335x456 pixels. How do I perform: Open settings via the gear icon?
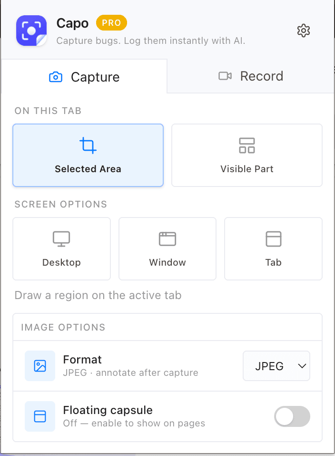click(x=304, y=31)
